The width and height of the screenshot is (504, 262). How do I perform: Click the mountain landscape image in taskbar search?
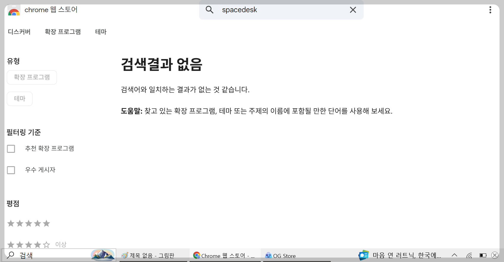[x=103, y=255]
